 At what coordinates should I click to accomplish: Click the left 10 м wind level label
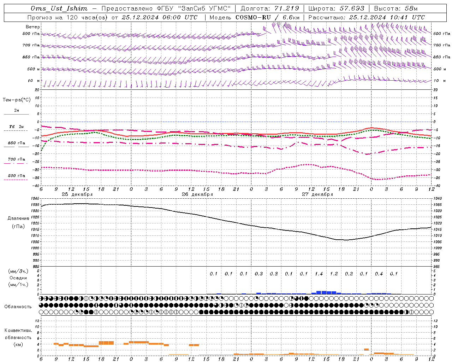pos(34,81)
